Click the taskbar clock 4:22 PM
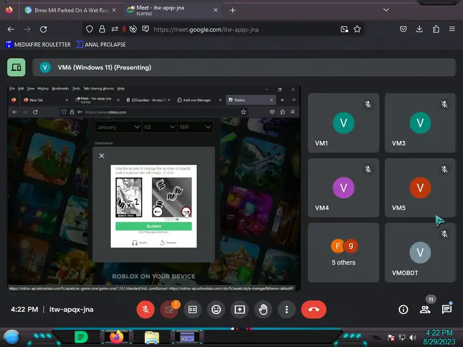The height and width of the screenshot is (347, 463). click(439, 333)
